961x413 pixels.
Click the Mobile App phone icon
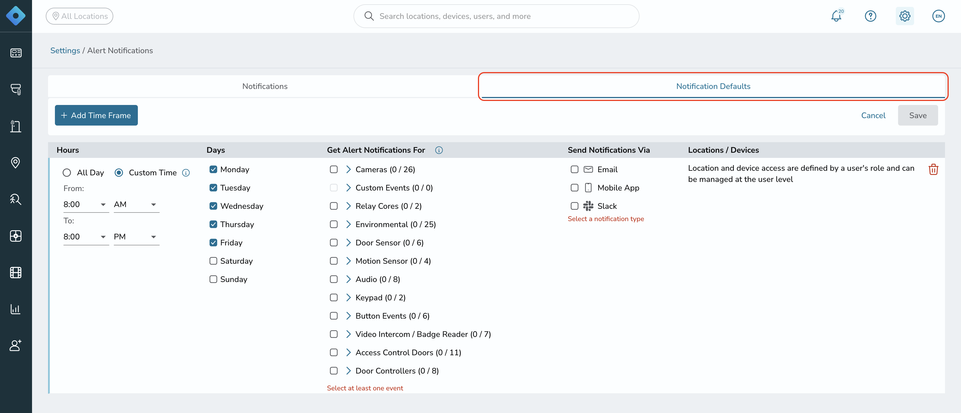pyautogui.click(x=588, y=188)
